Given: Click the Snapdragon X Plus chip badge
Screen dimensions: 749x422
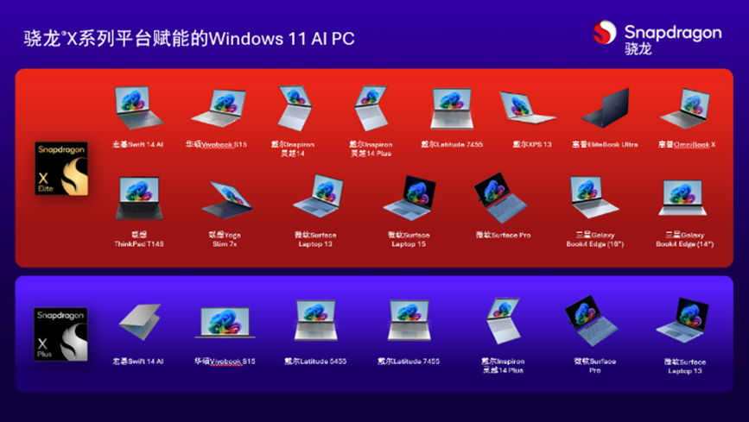Looking at the screenshot, I should (60, 334).
